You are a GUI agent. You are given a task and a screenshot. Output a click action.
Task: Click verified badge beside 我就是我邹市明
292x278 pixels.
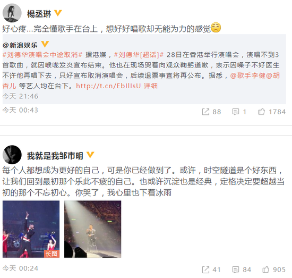[x=90, y=155]
